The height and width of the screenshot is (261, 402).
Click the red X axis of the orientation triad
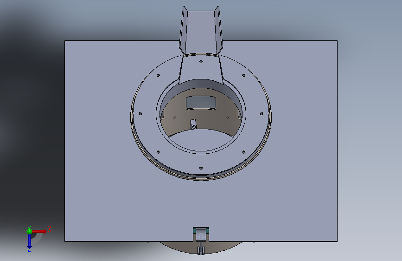pyautogui.click(x=40, y=231)
